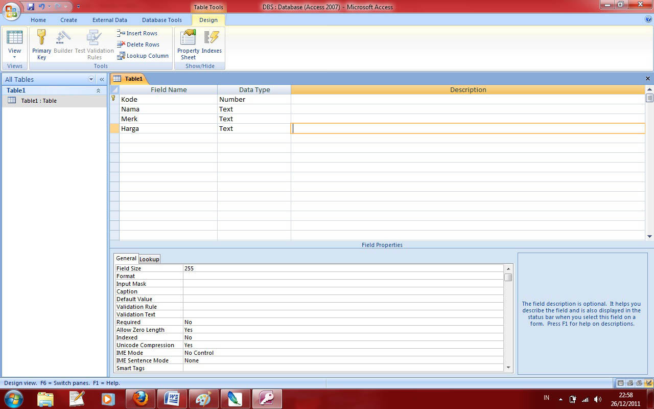The height and width of the screenshot is (409, 654).
Task: Add a Lookup Column
Action: click(x=143, y=56)
